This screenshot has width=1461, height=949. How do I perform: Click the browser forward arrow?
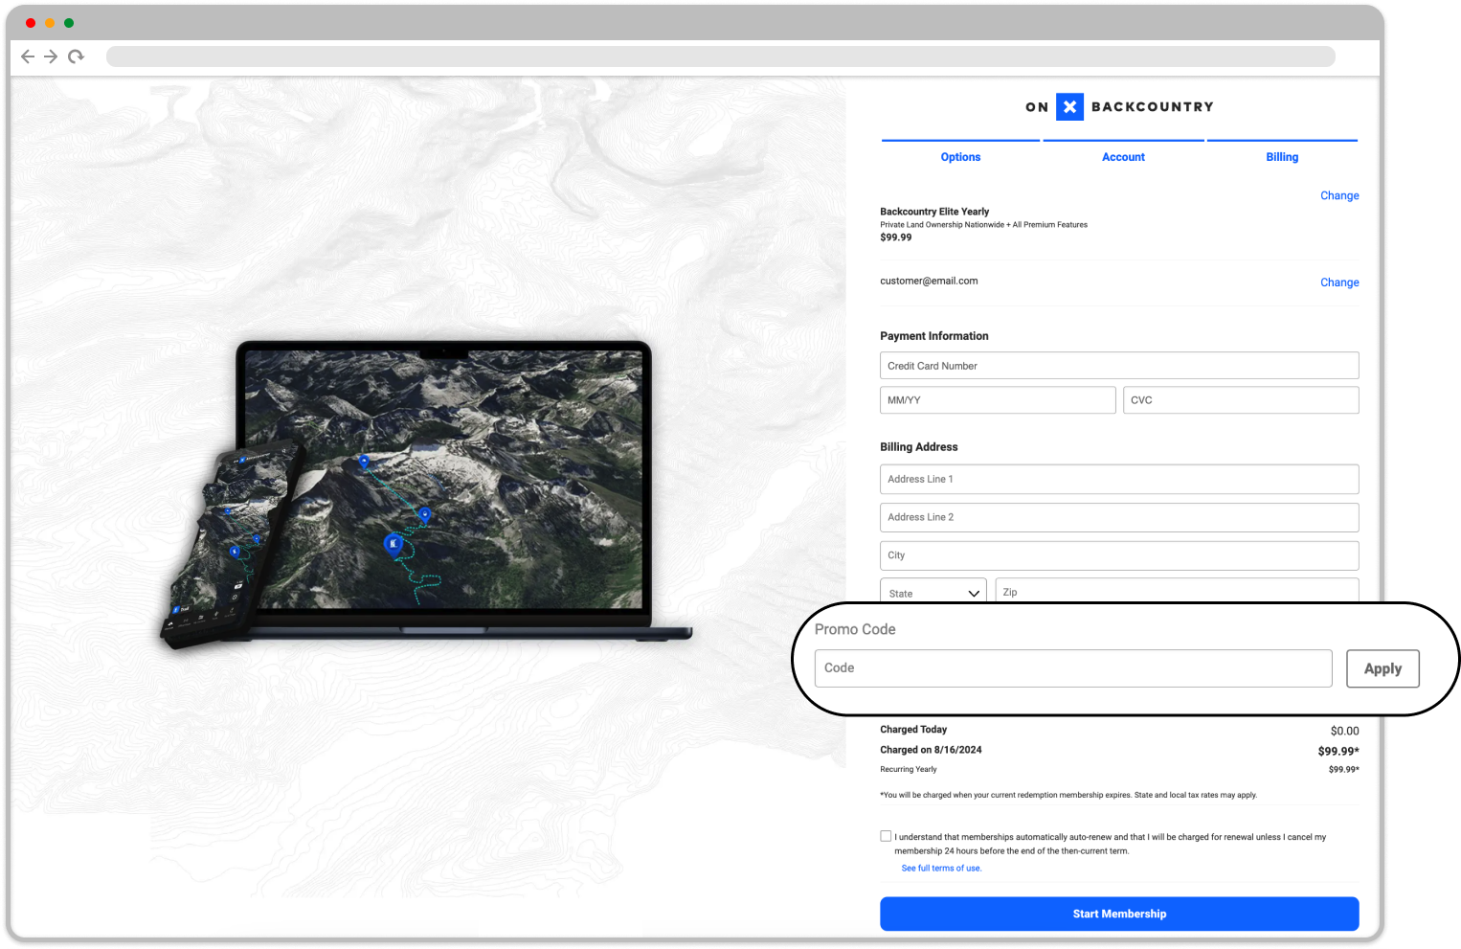point(51,56)
